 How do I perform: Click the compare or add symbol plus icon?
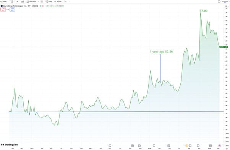click(12, 2)
